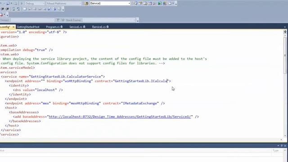Click the Decrease Indent icon
The height and width of the screenshot is (162, 288).
(2, 9)
